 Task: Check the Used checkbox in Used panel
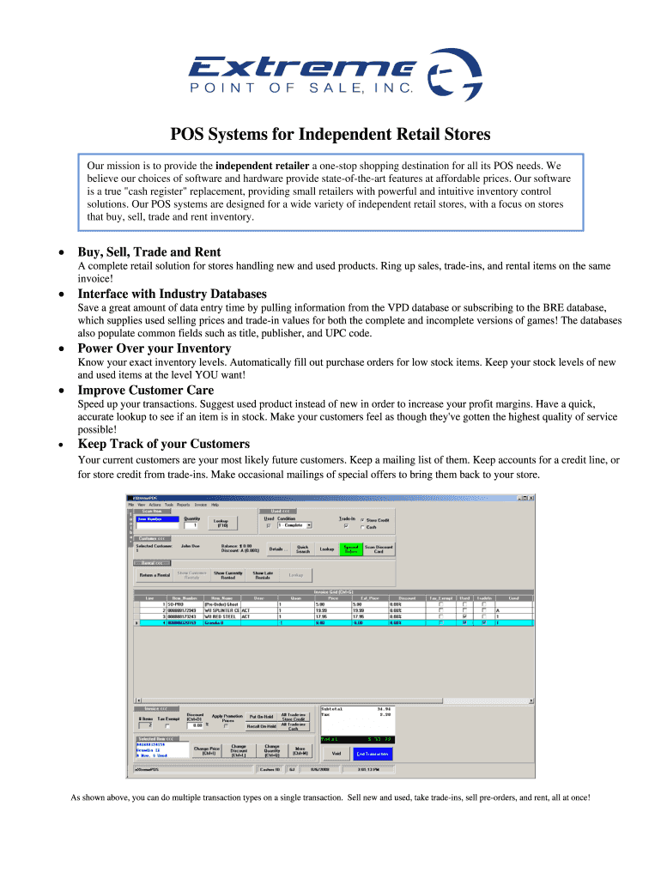pyautogui.click(x=267, y=524)
